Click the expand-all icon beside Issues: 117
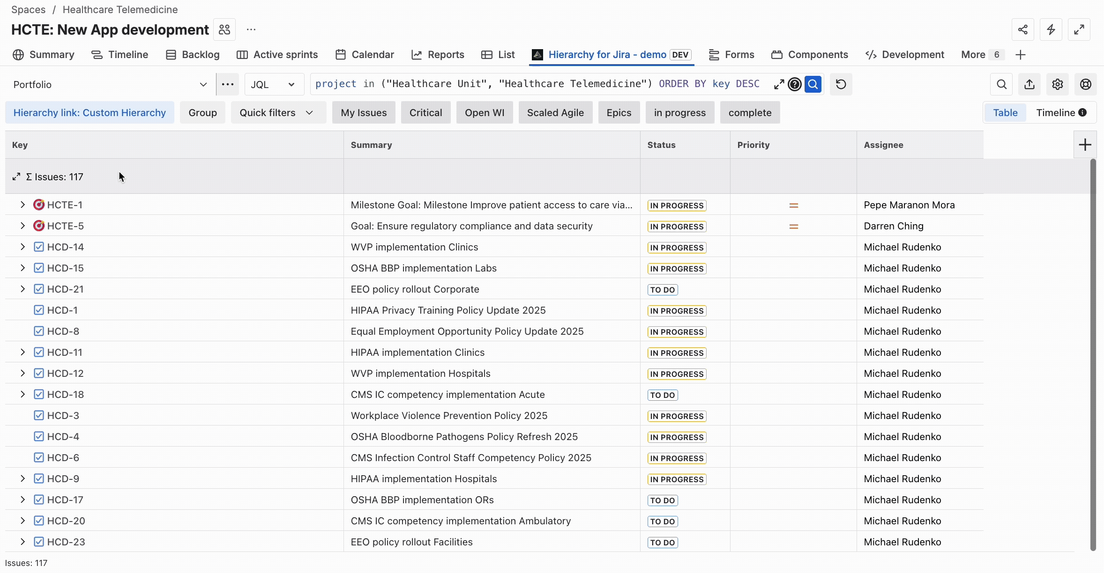This screenshot has height=573, width=1104. tap(16, 176)
